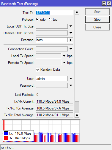Viewport: 112px width, 150px height.
Task: Click the Start button
Action: [97, 12]
